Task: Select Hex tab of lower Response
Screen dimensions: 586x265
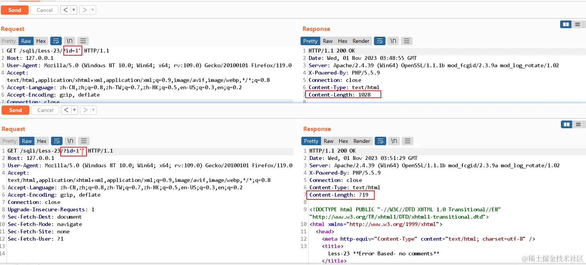Action: point(343,141)
